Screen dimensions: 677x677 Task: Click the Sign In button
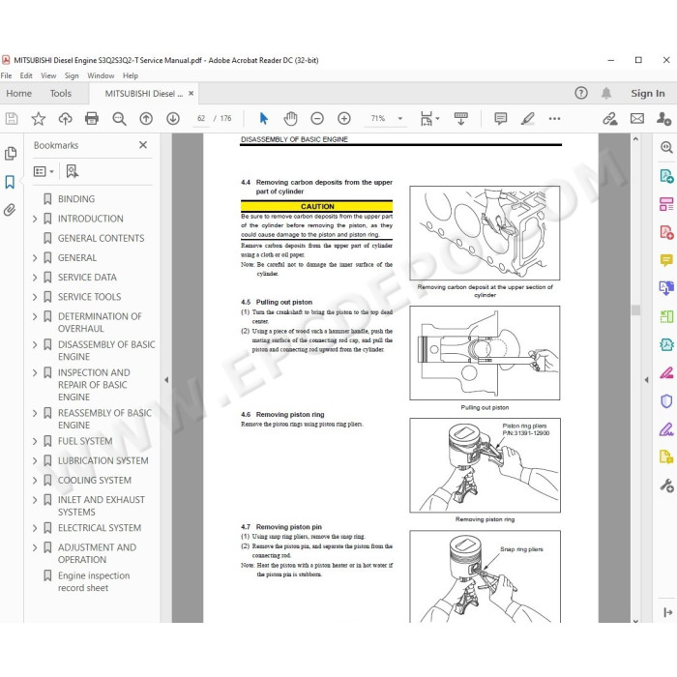coord(648,93)
